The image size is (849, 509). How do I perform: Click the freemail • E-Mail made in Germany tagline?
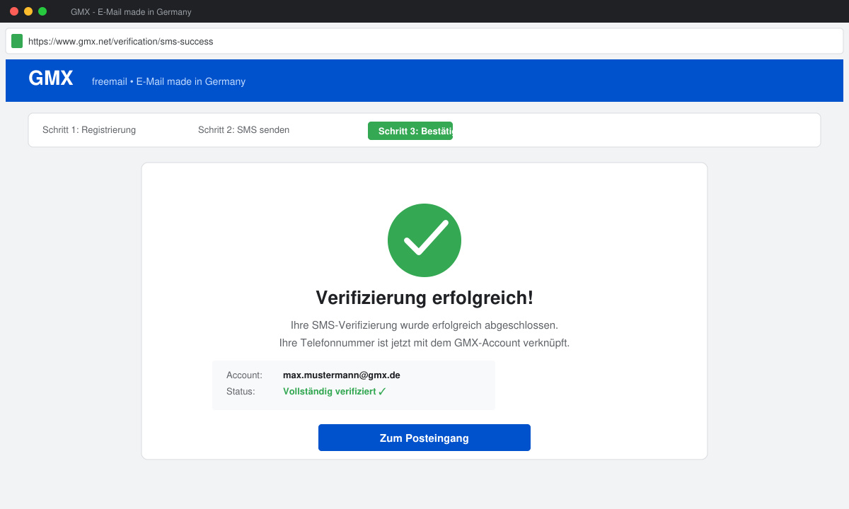168,81
